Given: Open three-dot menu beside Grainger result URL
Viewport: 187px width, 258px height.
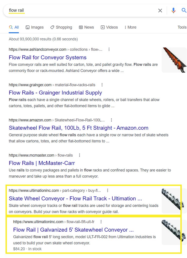Looking at the screenshot, I should pyautogui.click(x=102, y=85).
